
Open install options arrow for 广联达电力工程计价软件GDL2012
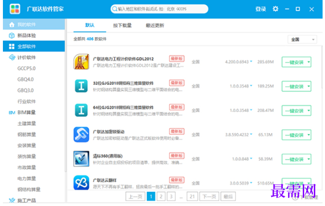pyautogui.click(x=309, y=62)
